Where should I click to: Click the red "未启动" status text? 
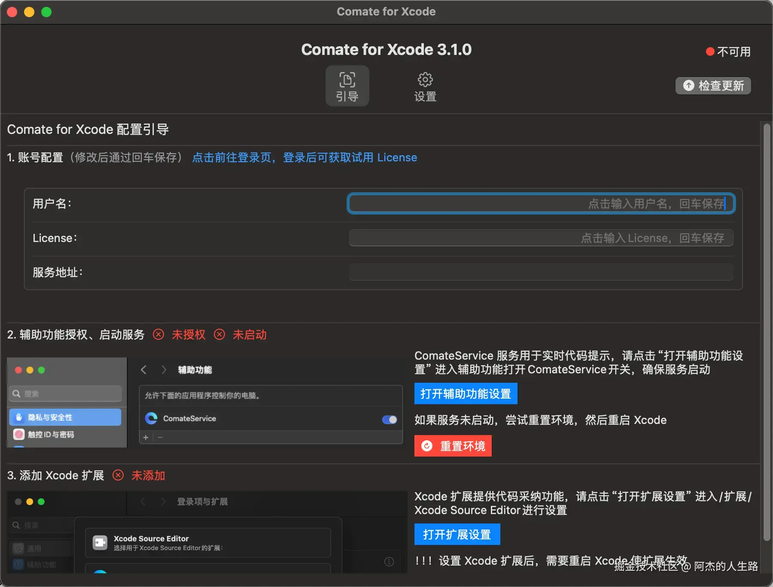click(250, 334)
